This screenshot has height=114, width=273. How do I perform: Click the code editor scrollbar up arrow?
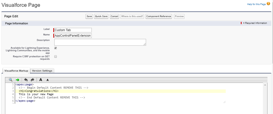[x=265, y=85]
